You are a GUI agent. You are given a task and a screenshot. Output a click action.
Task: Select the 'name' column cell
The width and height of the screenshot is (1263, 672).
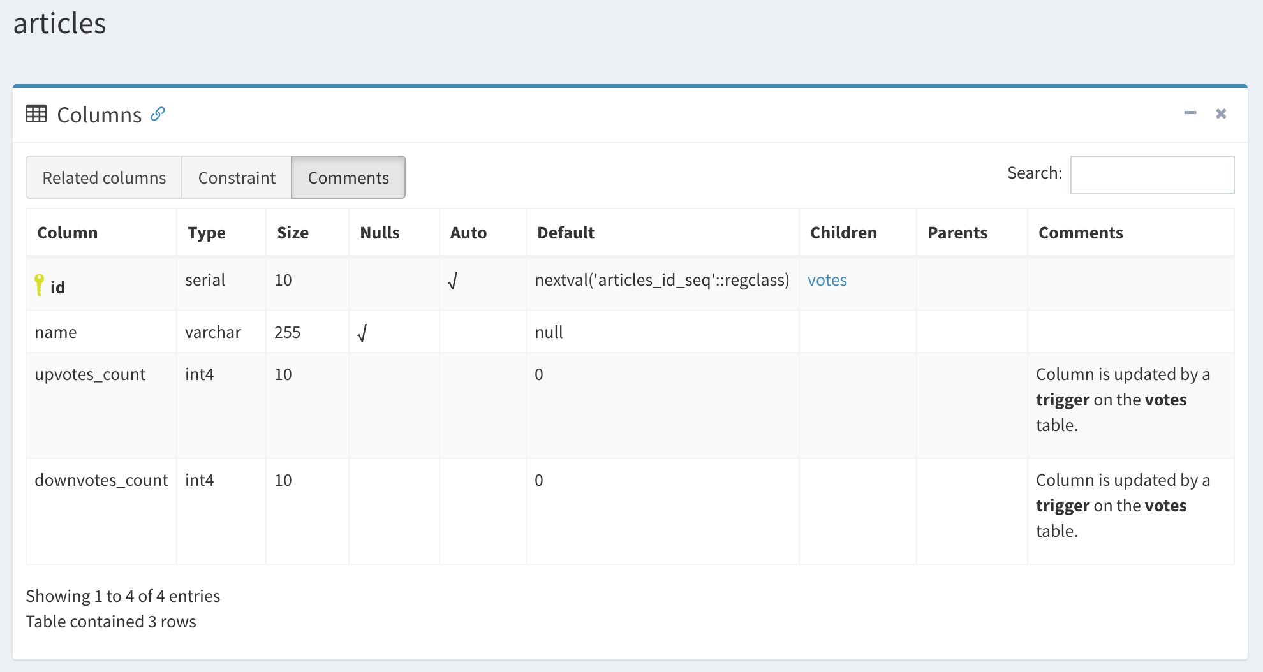point(101,332)
